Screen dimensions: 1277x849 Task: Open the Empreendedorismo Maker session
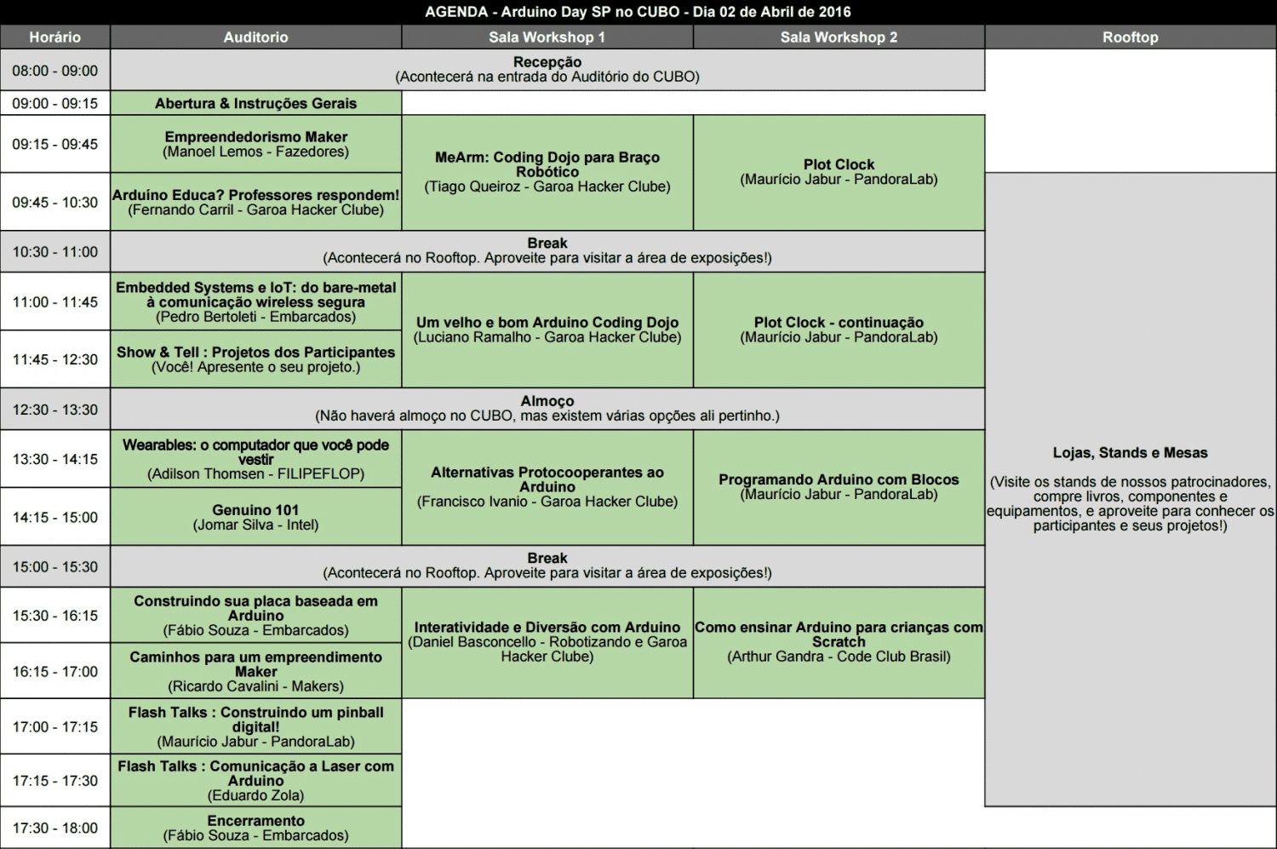pos(255,144)
